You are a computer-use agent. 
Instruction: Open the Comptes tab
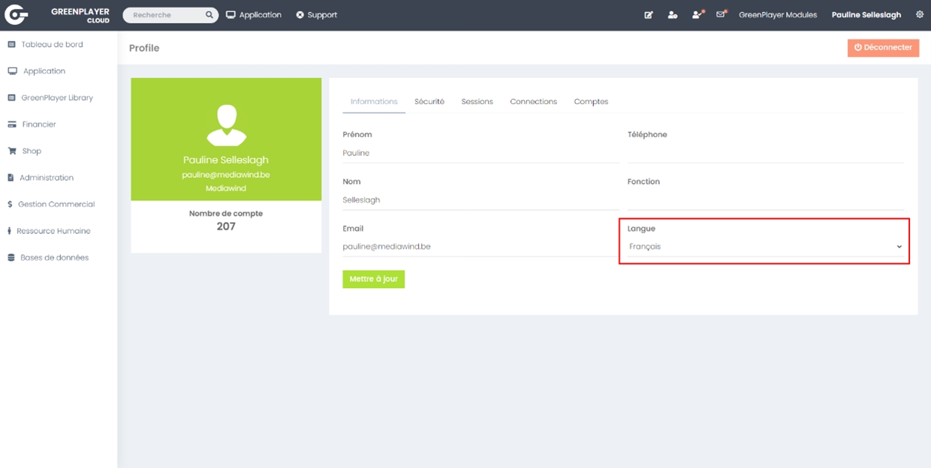(x=591, y=102)
